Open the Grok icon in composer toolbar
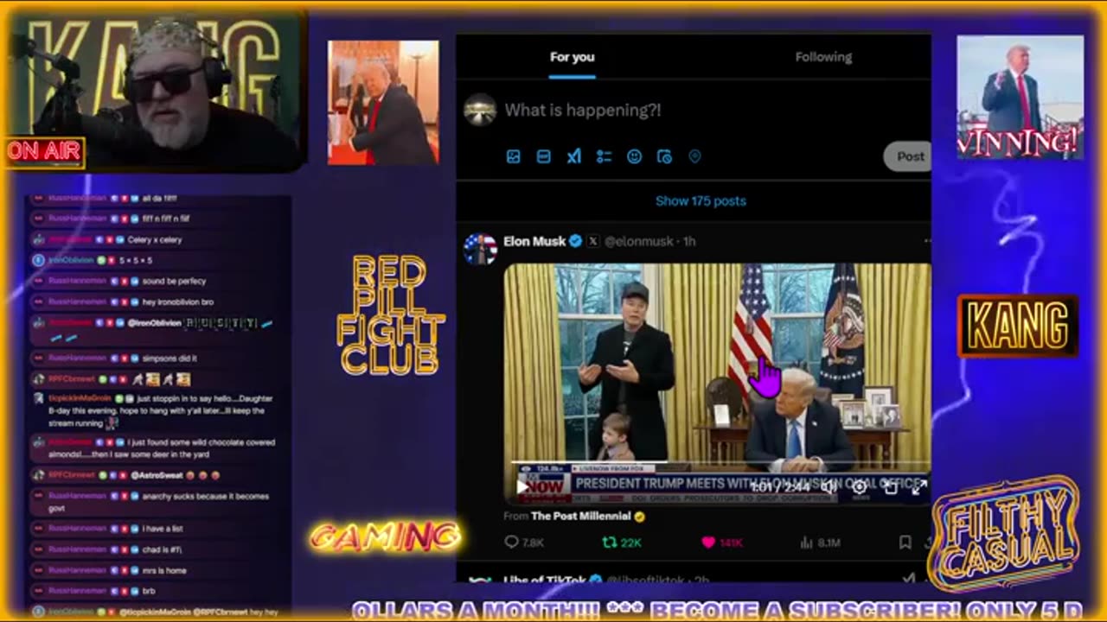 [x=573, y=156]
